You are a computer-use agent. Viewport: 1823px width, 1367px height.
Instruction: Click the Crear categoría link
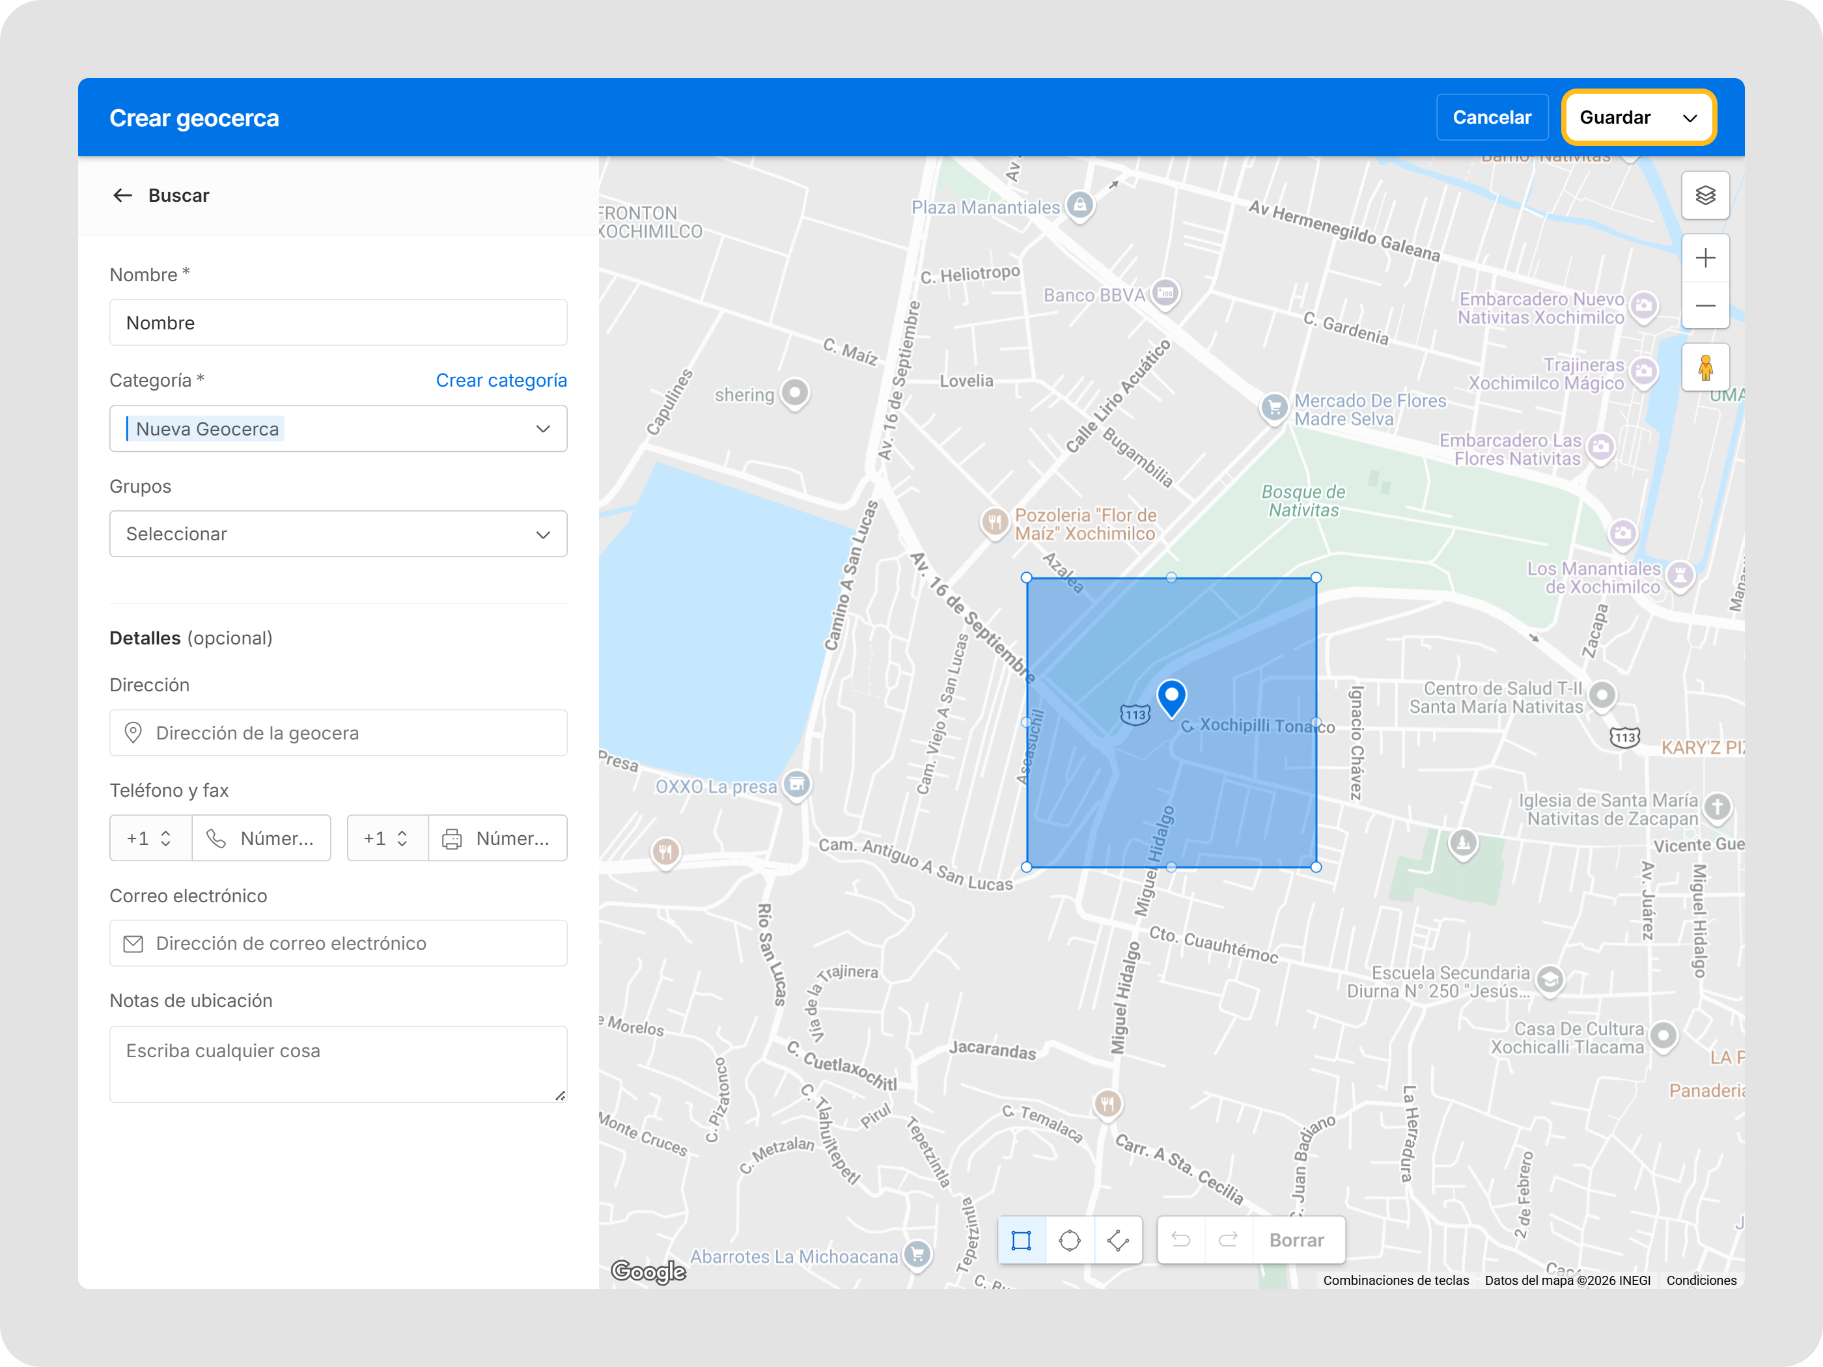click(501, 380)
